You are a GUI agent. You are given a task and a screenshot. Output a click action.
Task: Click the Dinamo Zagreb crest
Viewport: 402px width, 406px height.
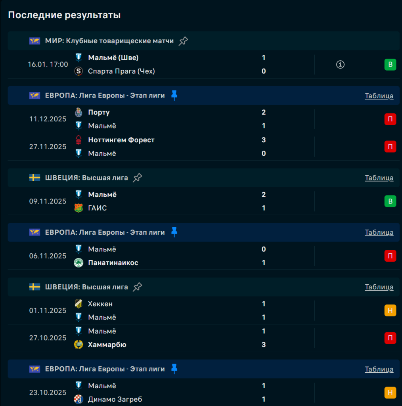click(x=78, y=399)
